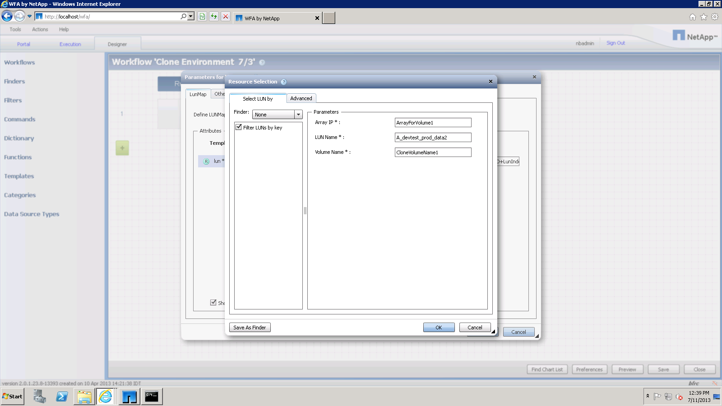
Task: Open Data Source Types in the sidebar
Action: (32, 214)
